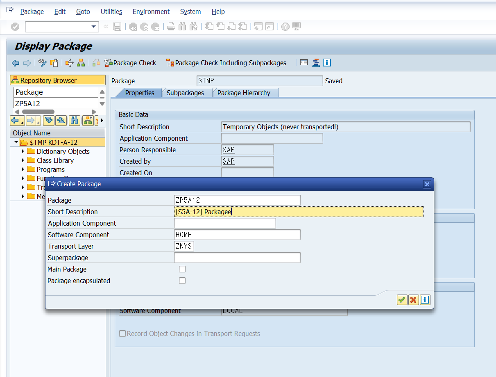
Task: Click the fullscreen toggle icon after Package Check
Action: [304, 63]
